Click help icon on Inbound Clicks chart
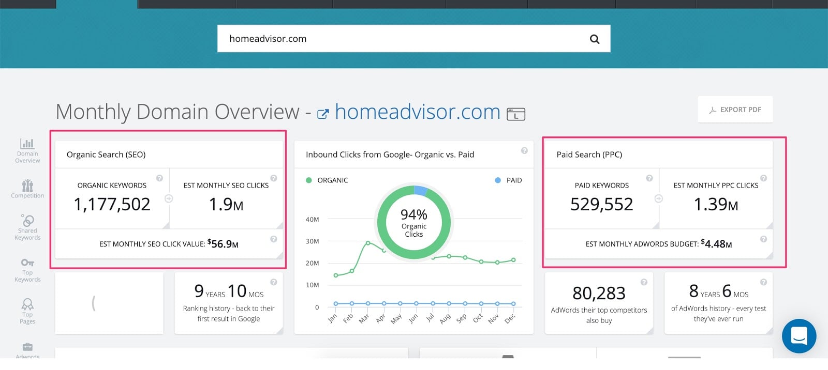This screenshot has height=370, width=828. pos(524,151)
